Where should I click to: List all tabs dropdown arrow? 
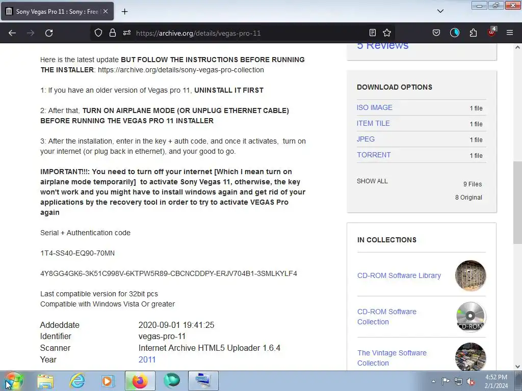tap(440, 11)
